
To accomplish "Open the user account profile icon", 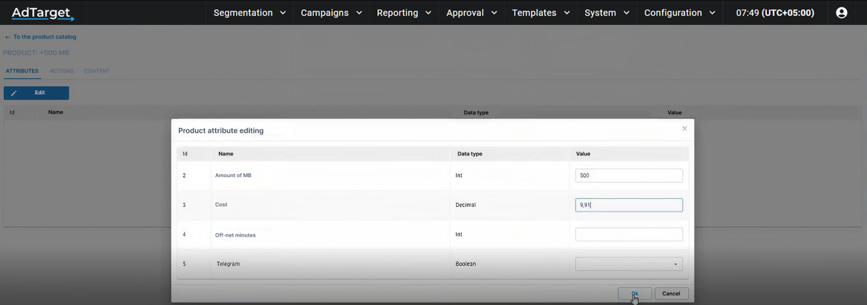I will (x=841, y=13).
